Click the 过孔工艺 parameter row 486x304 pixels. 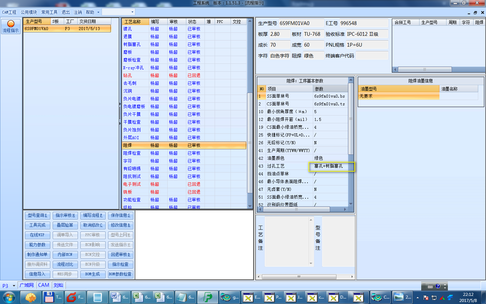point(303,166)
